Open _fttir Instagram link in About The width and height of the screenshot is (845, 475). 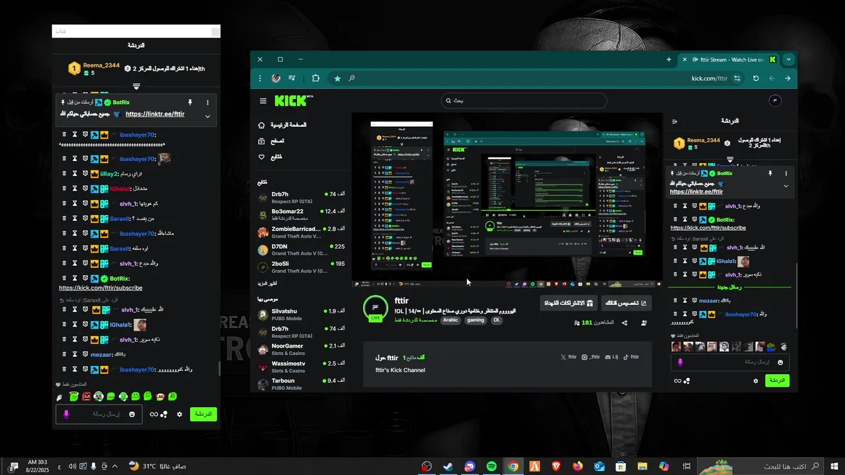click(x=591, y=357)
